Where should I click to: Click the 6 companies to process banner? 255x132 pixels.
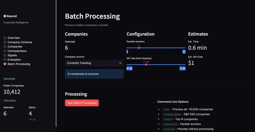point(94,74)
